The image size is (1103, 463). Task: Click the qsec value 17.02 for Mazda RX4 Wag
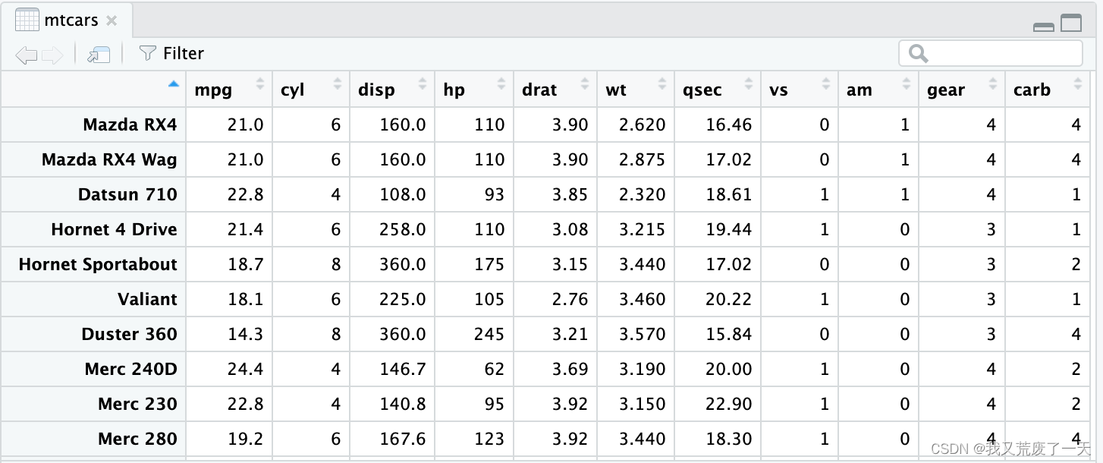click(x=728, y=159)
